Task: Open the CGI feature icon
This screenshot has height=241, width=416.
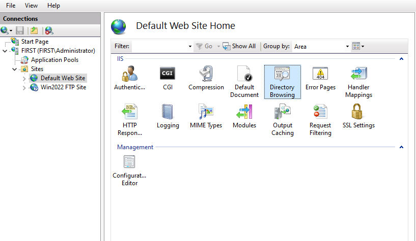Action: click(x=168, y=78)
